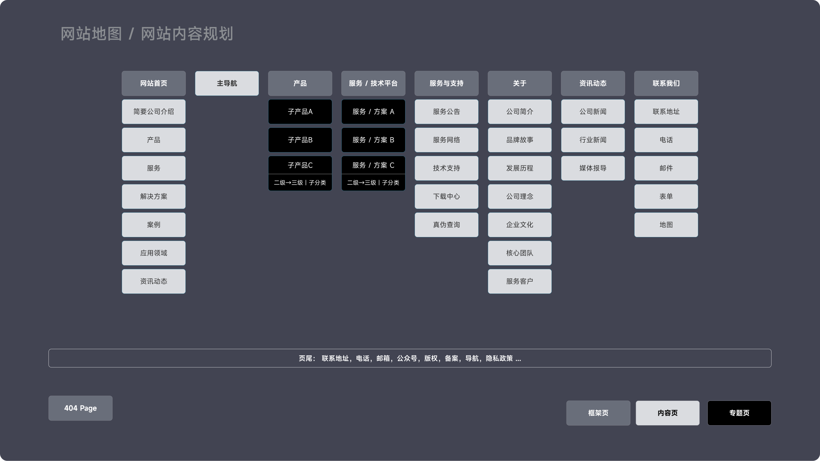
Task: Click the 核心团队 item
Action: tap(520, 253)
